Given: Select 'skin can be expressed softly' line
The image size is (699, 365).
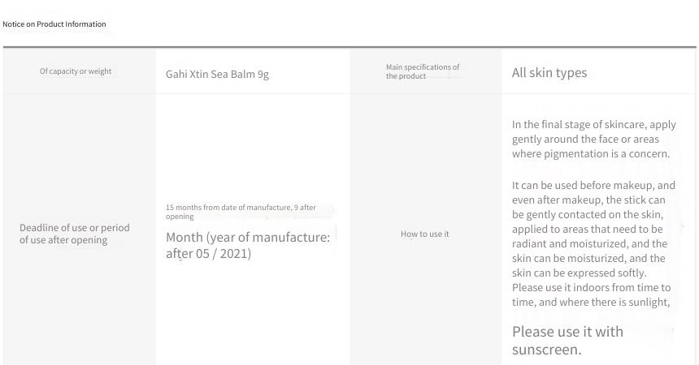Looking at the screenshot, I should coord(579,273).
